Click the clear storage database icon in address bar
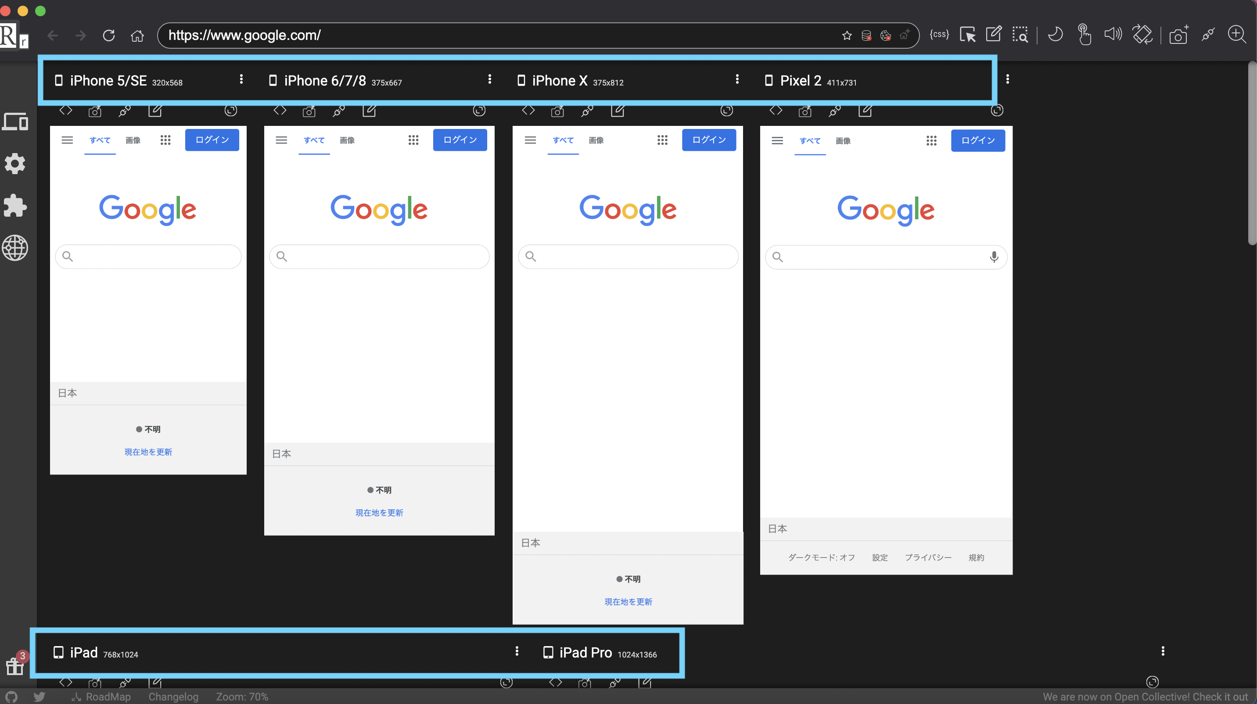This screenshot has width=1257, height=704. tap(867, 35)
